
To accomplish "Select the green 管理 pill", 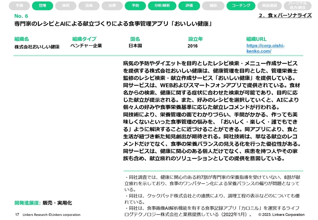I will click(x=42, y=5).
